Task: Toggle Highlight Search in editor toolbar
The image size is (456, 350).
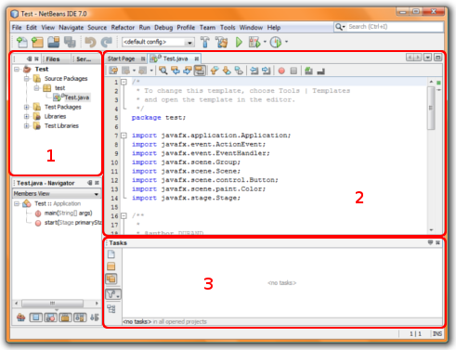Action: click(200, 71)
